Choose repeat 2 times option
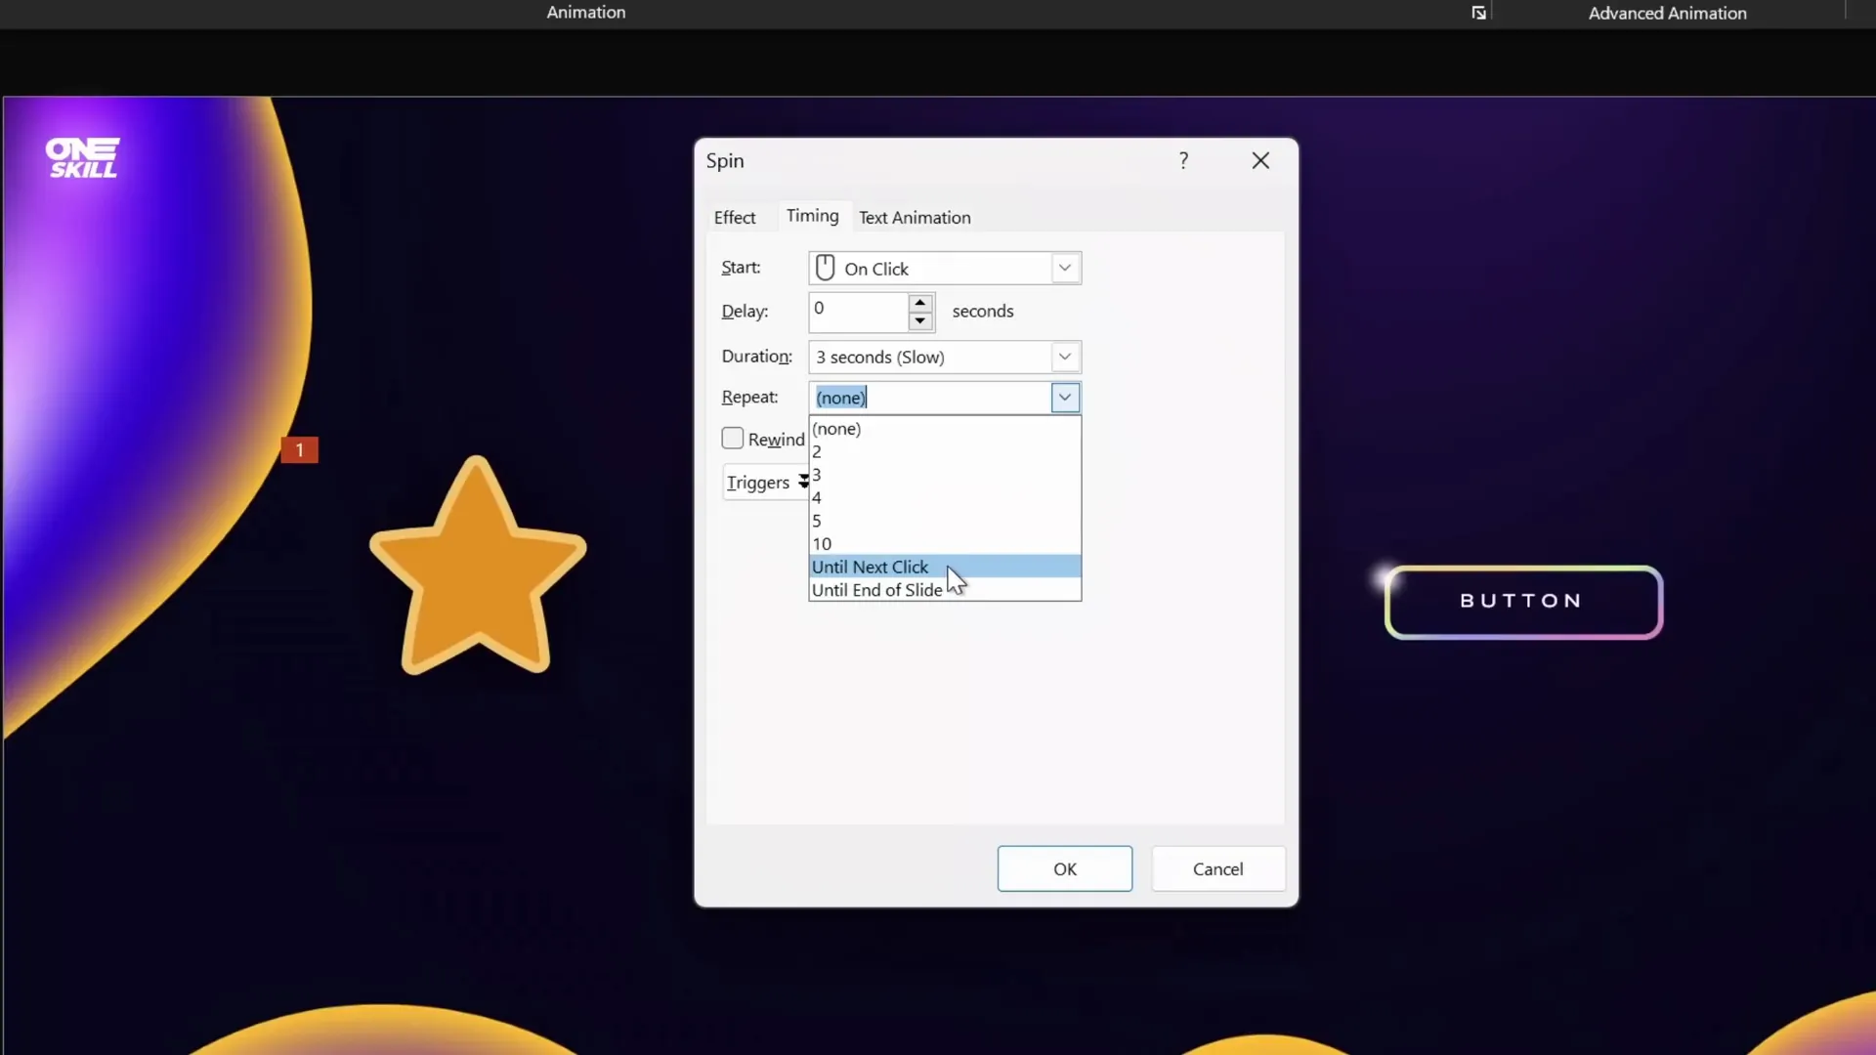Image resolution: width=1876 pixels, height=1055 pixels. point(945,451)
